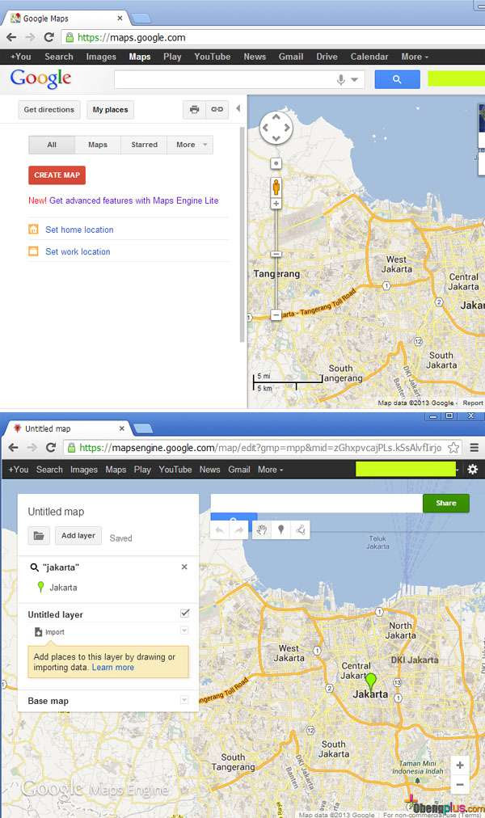Click the back arrow in Google Maps window
Screen dimensions: 485x818
coord(11,37)
